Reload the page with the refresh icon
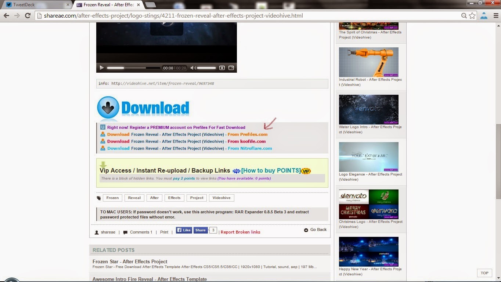 click(x=28, y=16)
